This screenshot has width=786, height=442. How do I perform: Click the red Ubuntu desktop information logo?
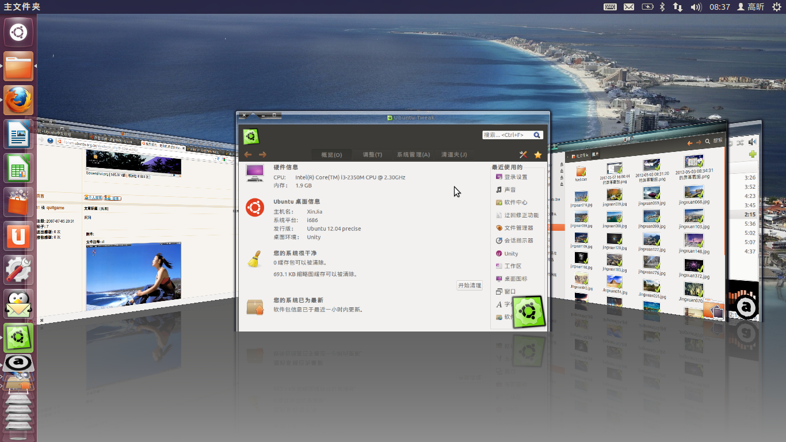point(255,207)
